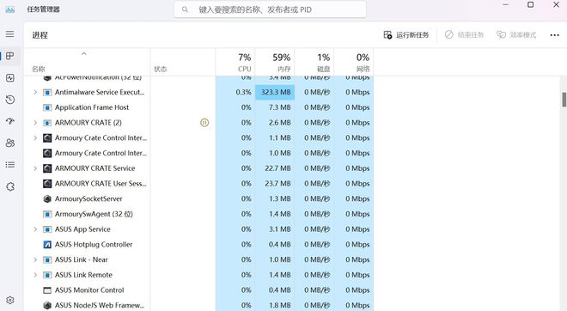
Task: Click 结束任务 (End task) button
Action: click(x=464, y=35)
